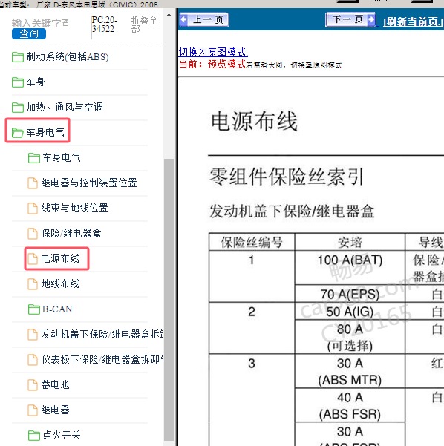444x446 pixels.
Task: Focus the keyword search input field
Action: coord(40,23)
